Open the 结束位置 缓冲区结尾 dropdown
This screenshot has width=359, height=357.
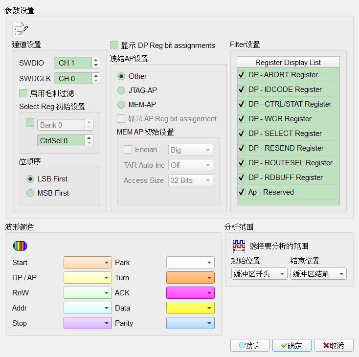point(318,274)
